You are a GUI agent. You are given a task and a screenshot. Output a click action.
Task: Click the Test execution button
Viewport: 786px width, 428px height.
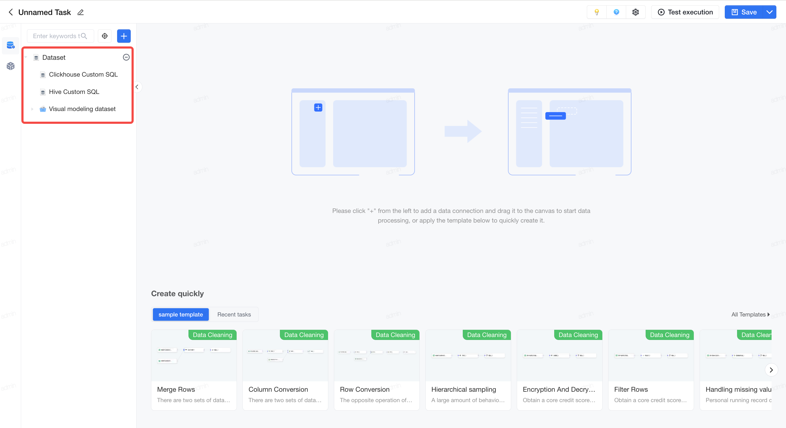(x=685, y=12)
